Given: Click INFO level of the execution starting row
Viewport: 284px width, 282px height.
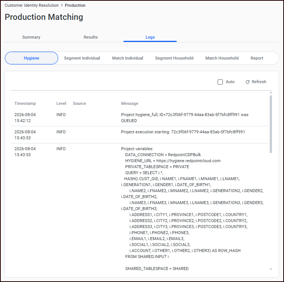Looking at the screenshot, I should point(61,132).
